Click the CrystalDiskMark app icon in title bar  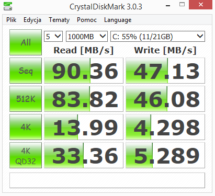pos(8,6)
